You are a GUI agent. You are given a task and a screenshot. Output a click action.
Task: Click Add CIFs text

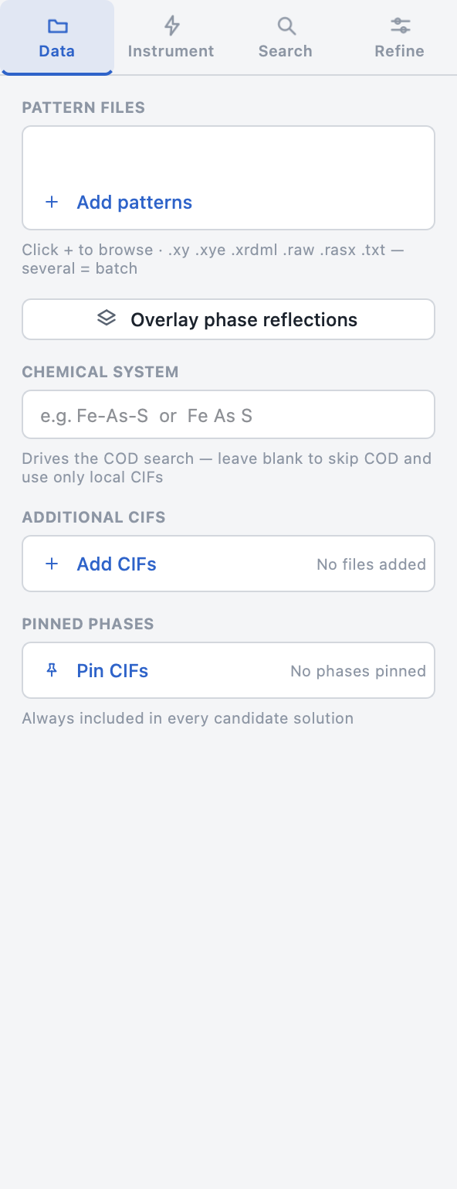pos(117,564)
